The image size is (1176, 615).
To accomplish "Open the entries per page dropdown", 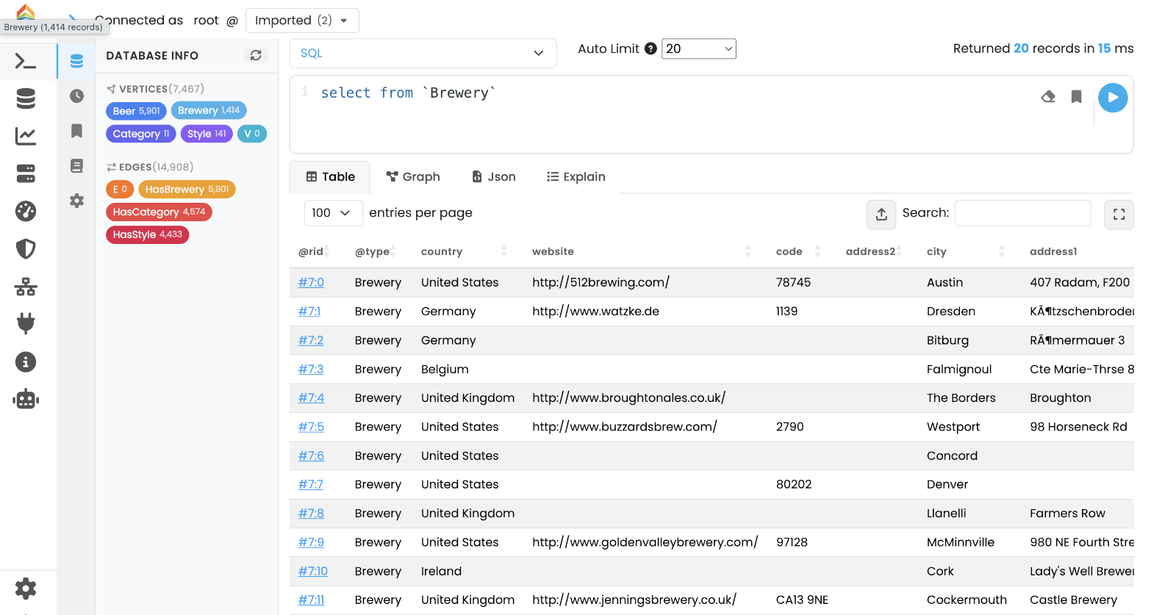I will click(x=333, y=213).
